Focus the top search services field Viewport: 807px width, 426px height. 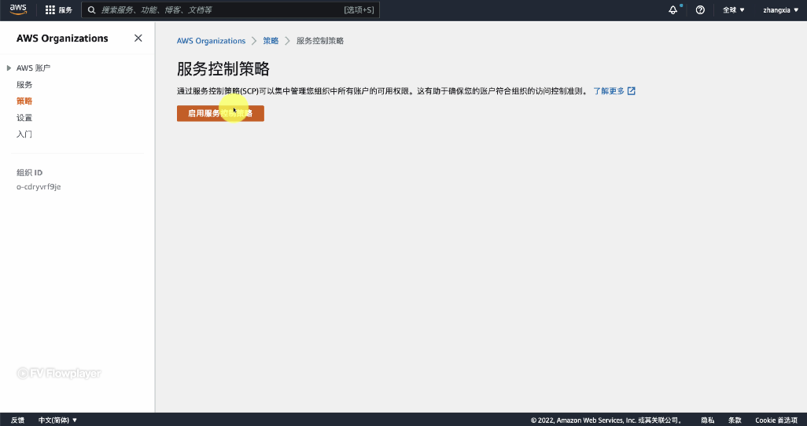pos(230,9)
